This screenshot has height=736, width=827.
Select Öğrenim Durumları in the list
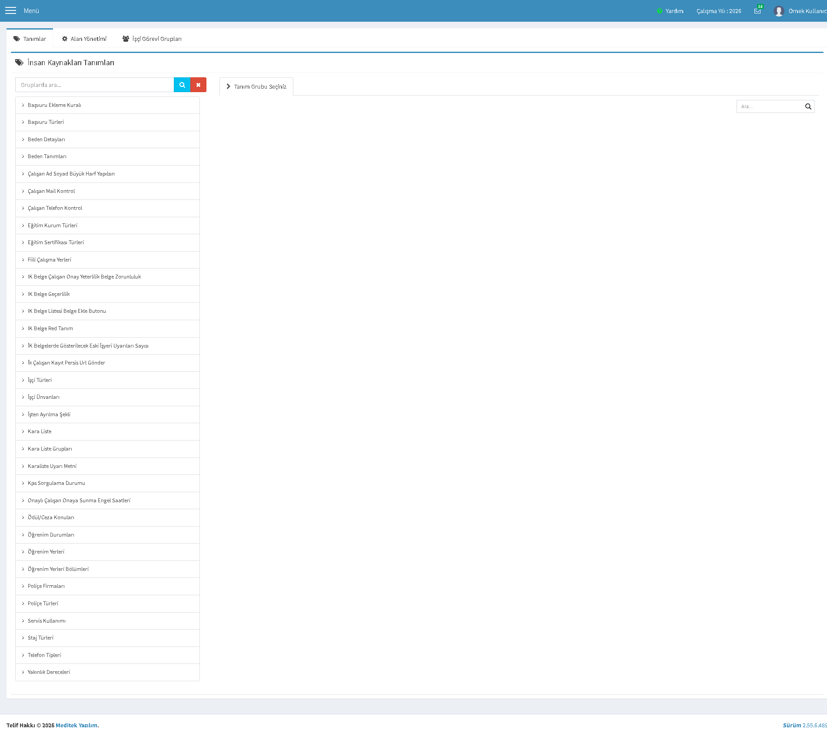(x=107, y=535)
